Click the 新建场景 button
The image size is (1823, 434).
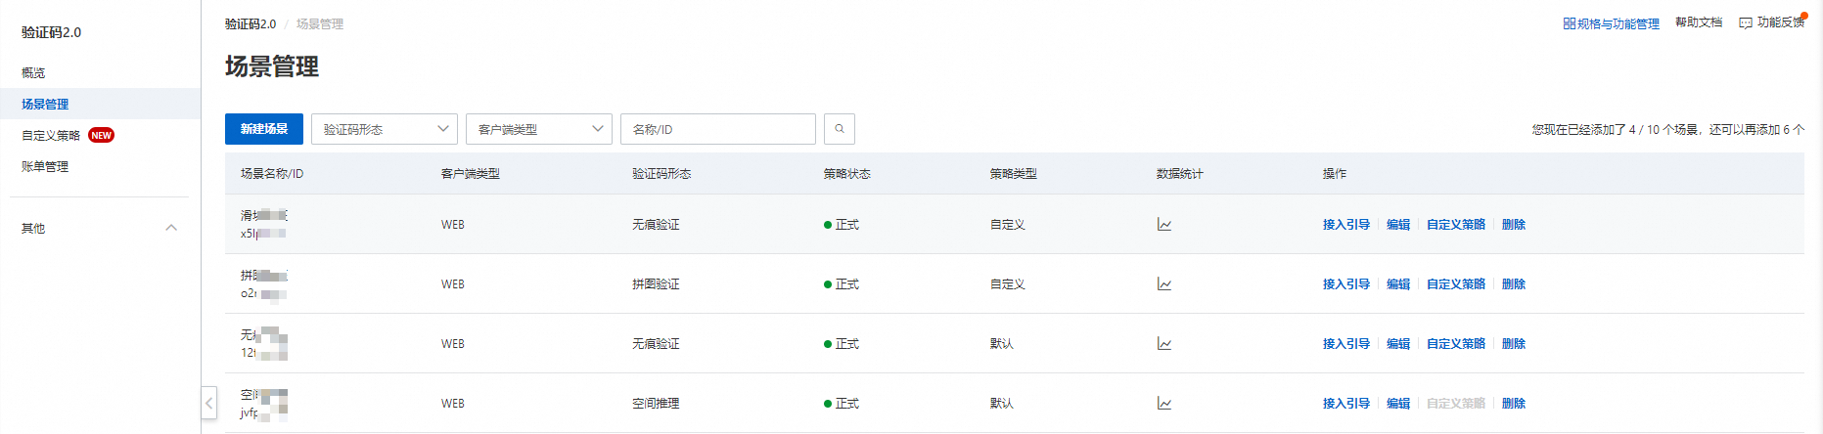click(263, 129)
